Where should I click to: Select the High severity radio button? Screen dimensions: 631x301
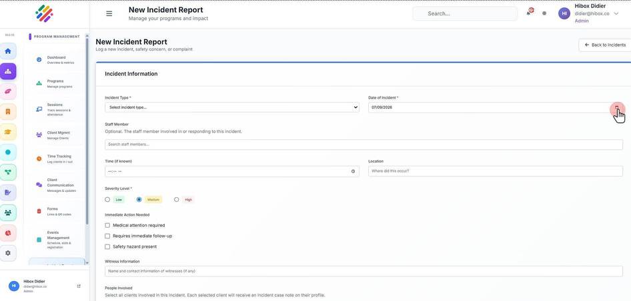point(177,199)
